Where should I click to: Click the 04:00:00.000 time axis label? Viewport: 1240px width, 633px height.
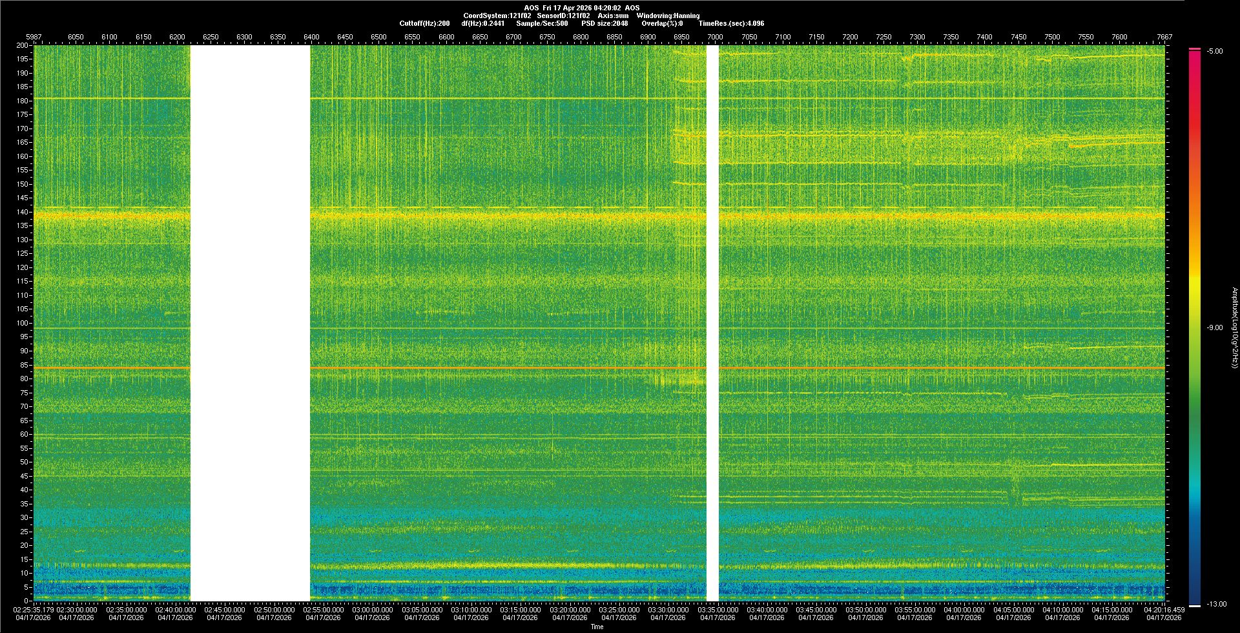(964, 610)
